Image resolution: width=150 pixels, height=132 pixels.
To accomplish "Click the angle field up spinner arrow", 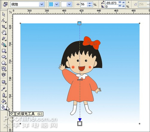I will pyautogui.click(x=123, y=2).
